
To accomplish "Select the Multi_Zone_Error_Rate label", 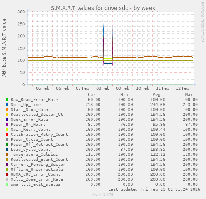I will (37, 179).
